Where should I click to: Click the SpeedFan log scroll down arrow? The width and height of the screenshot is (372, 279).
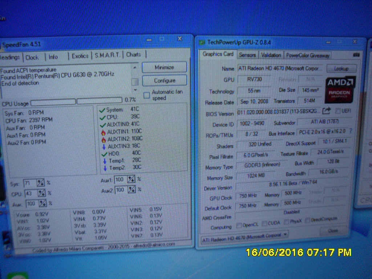pos(136,90)
